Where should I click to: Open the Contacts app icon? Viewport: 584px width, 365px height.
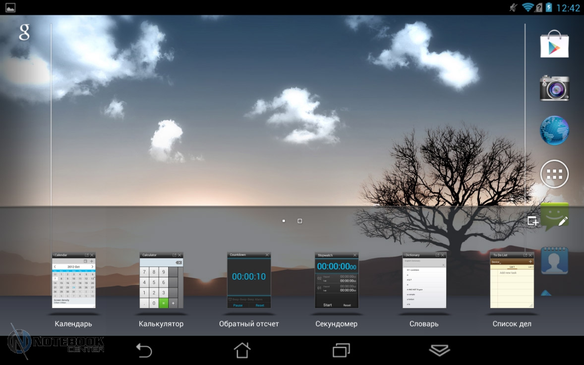pos(554,261)
